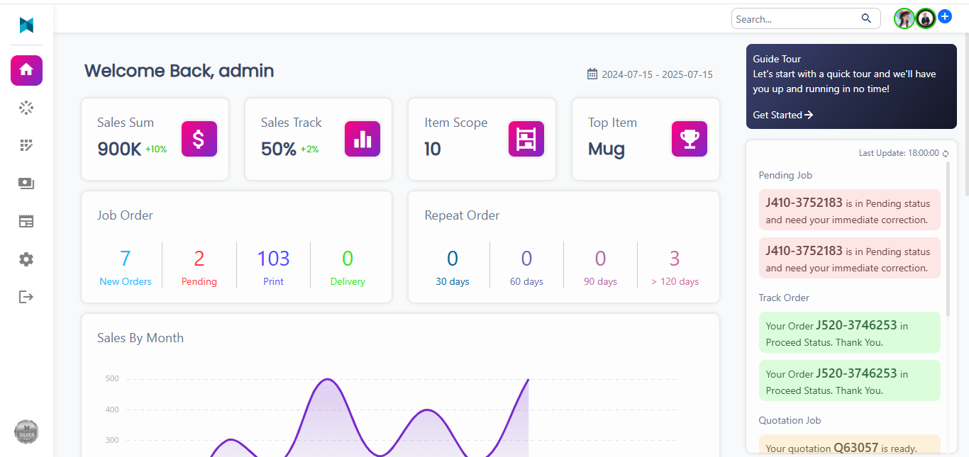Viewport: 969px width, 457px height.
Task: Click the refresh icon next to Last Update
Action: (945, 153)
